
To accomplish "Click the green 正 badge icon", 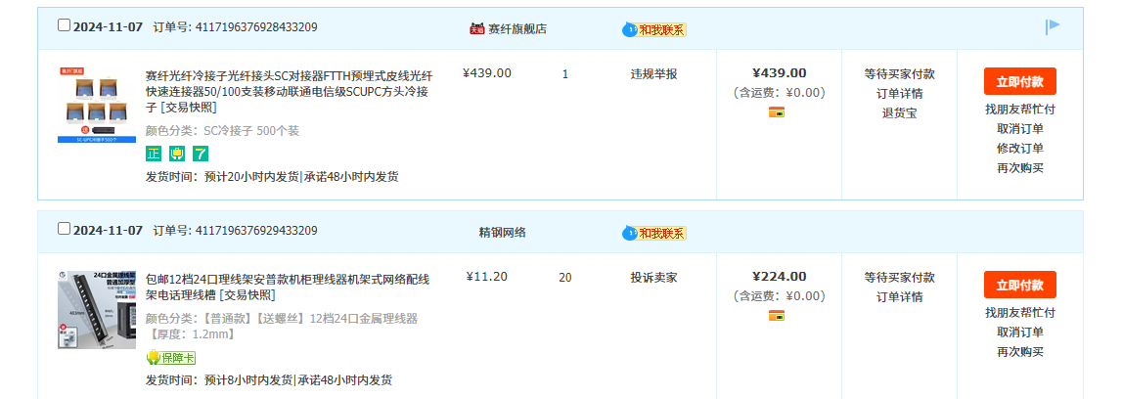I will (154, 154).
